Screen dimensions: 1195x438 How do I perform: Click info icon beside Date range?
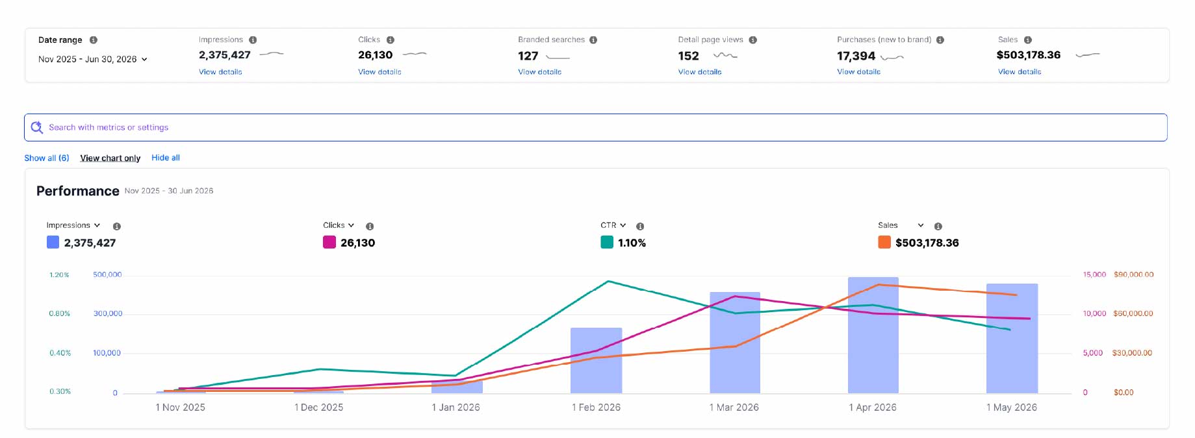click(x=94, y=40)
